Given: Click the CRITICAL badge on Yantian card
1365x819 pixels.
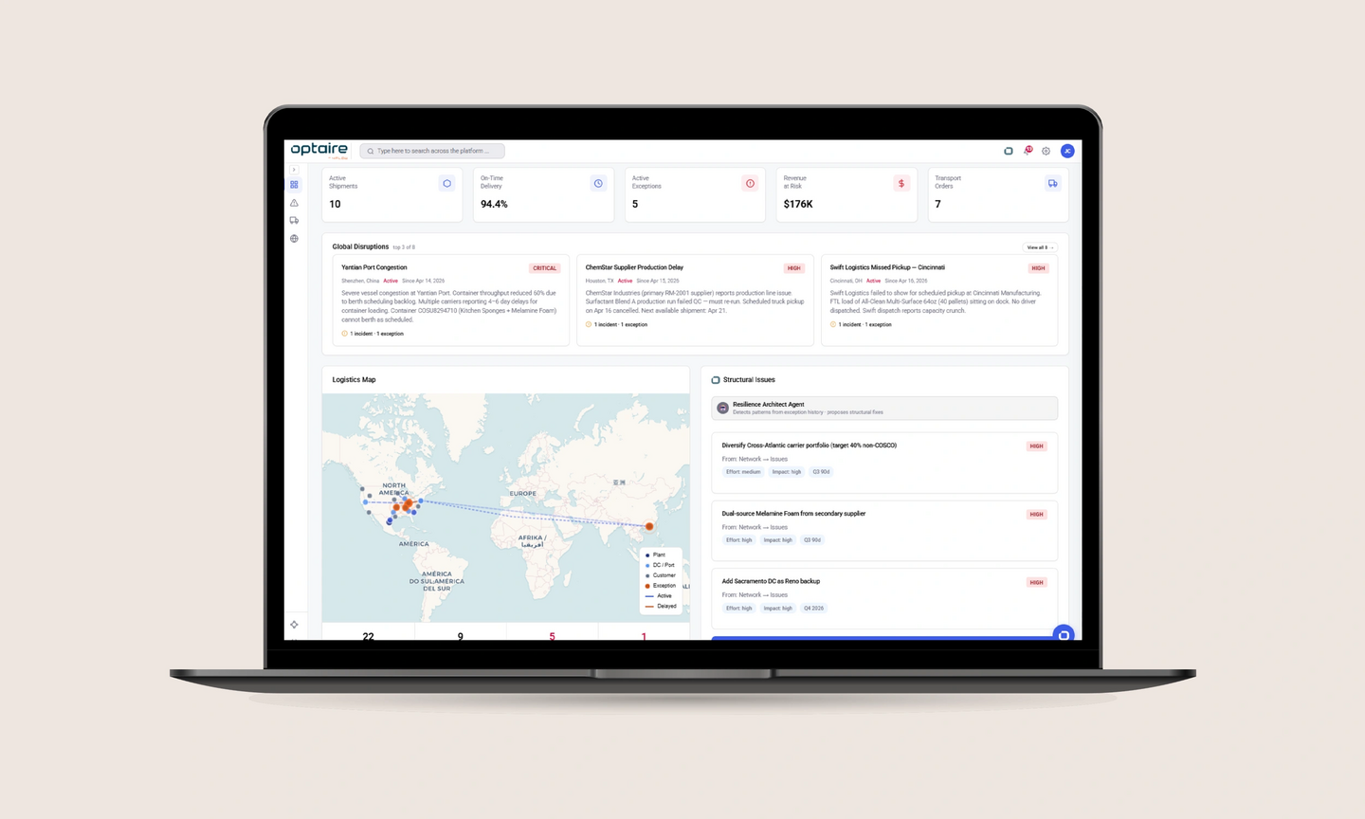Looking at the screenshot, I should 545,268.
